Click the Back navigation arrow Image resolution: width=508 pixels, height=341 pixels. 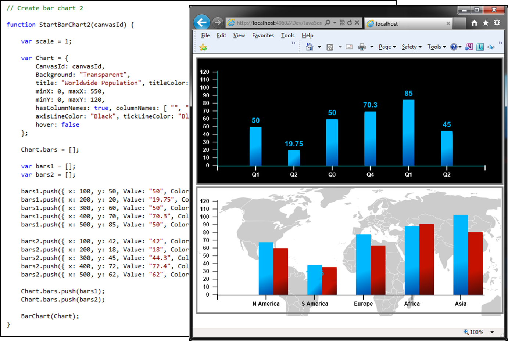pos(201,23)
